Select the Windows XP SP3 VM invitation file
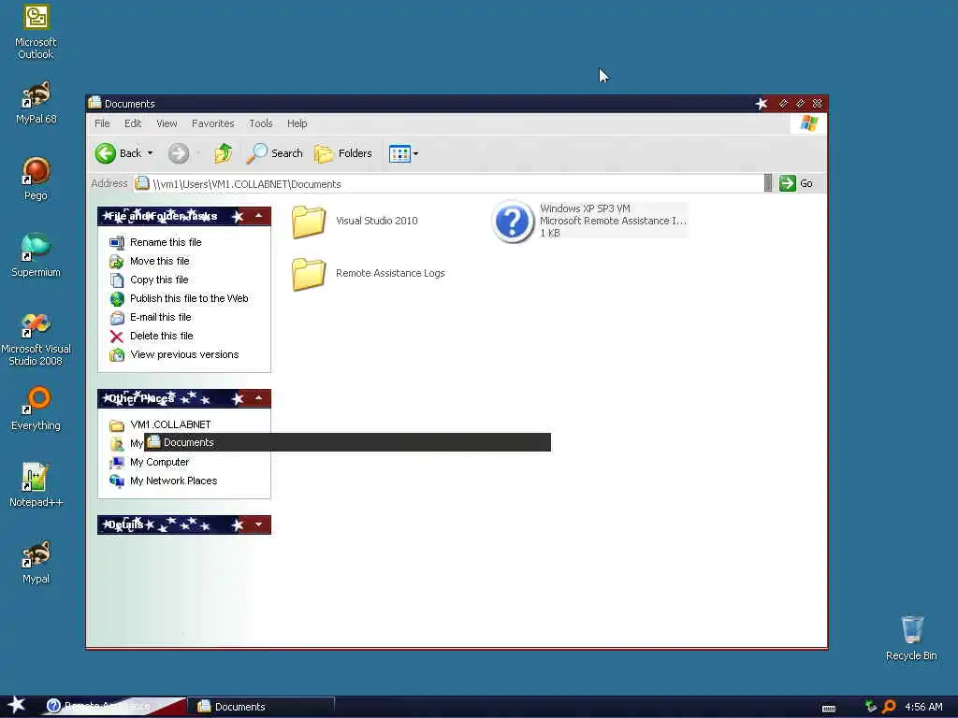Screen dimensions: 958x718 pyautogui.click(x=589, y=221)
